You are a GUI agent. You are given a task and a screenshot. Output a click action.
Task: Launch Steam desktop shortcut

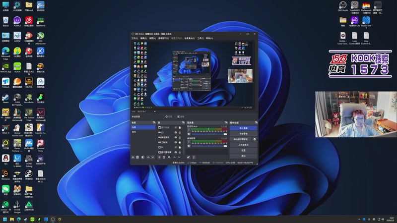(x=5, y=98)
